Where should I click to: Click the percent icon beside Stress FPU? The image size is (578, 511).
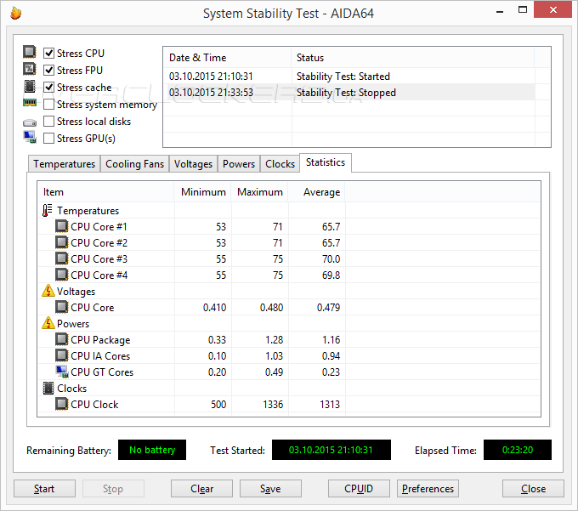pos(30,69)
